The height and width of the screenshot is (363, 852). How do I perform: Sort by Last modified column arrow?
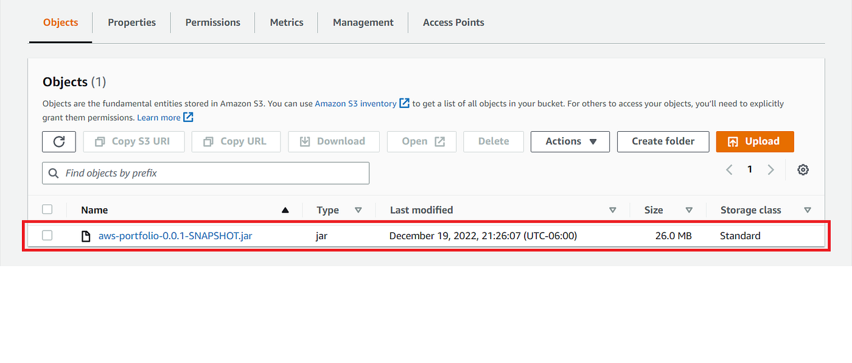pyautogui.click(x=613, y=210)
